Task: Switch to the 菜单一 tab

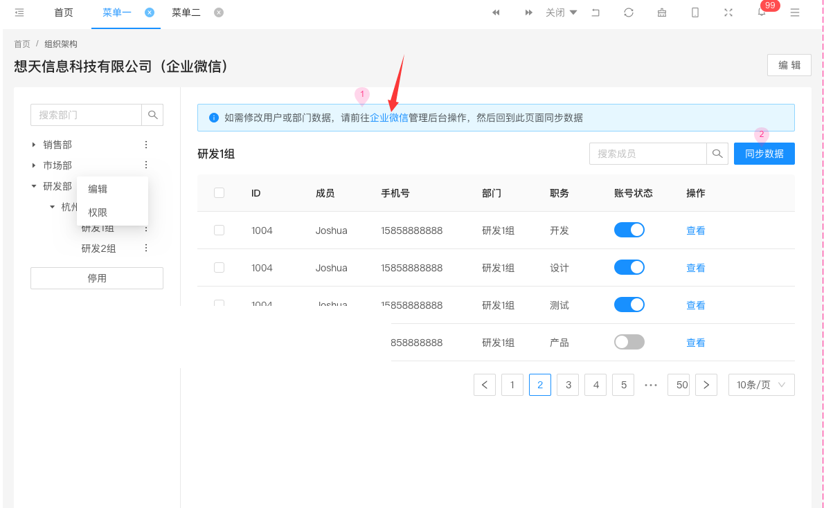Action: pos(116,12)
